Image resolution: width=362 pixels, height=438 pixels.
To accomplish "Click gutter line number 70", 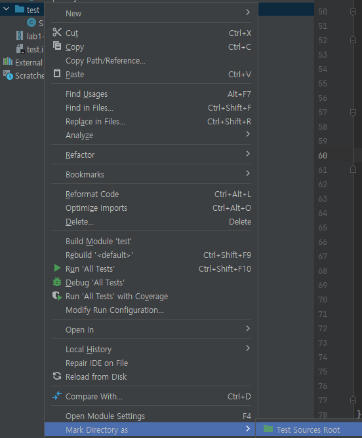I will [x=323, y=300].
